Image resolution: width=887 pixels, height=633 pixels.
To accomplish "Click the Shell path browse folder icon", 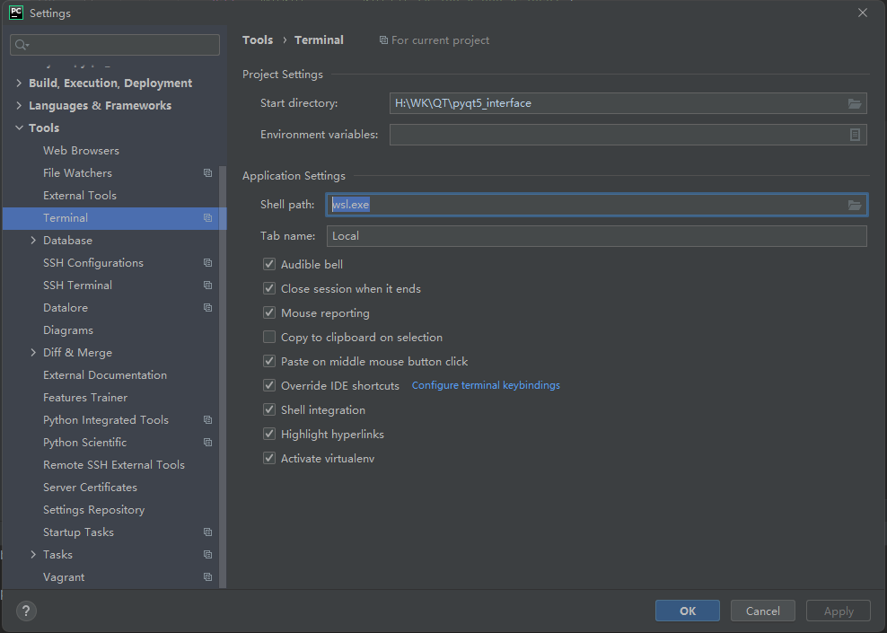I will (x=855, y=206).
